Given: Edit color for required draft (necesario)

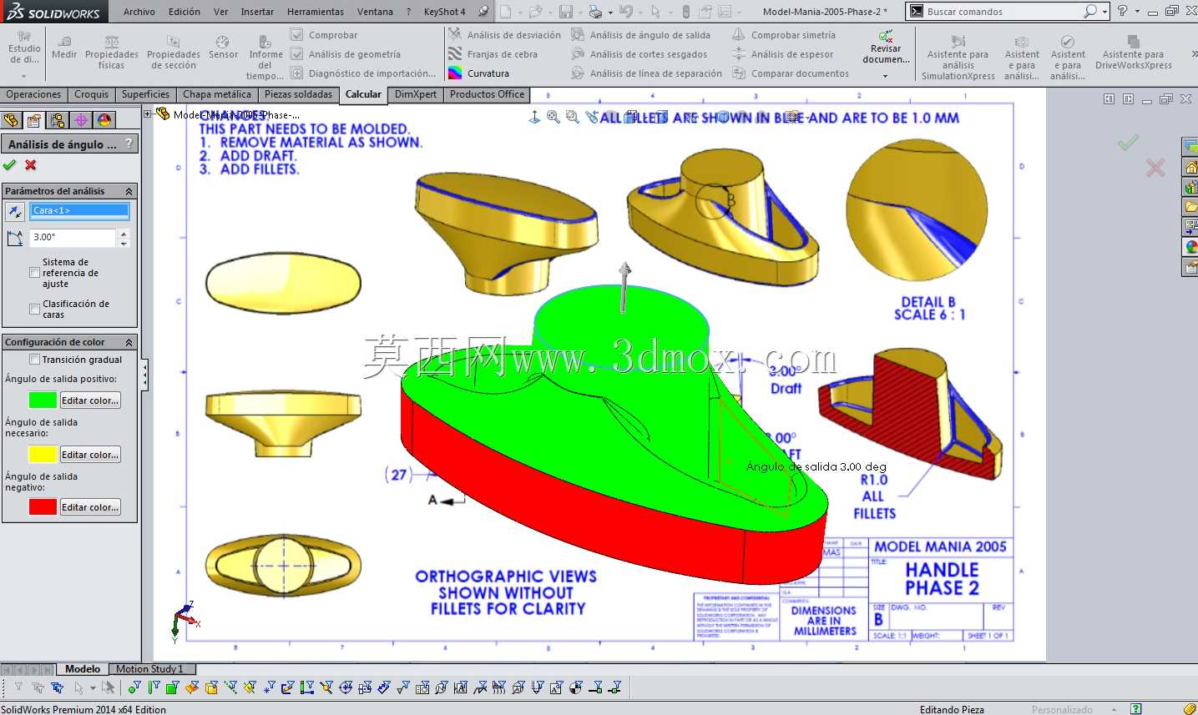Looking at the screenshot, I should point(90,455).
